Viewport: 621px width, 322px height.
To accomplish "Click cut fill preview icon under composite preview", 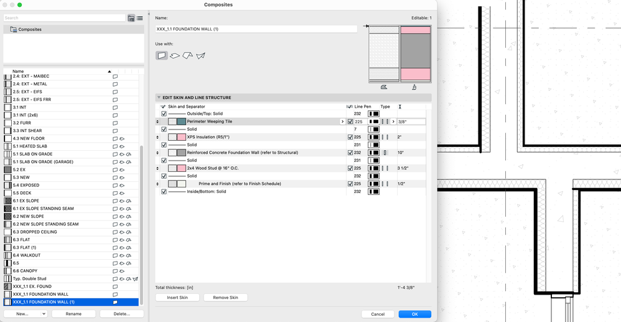I will 383,87.
